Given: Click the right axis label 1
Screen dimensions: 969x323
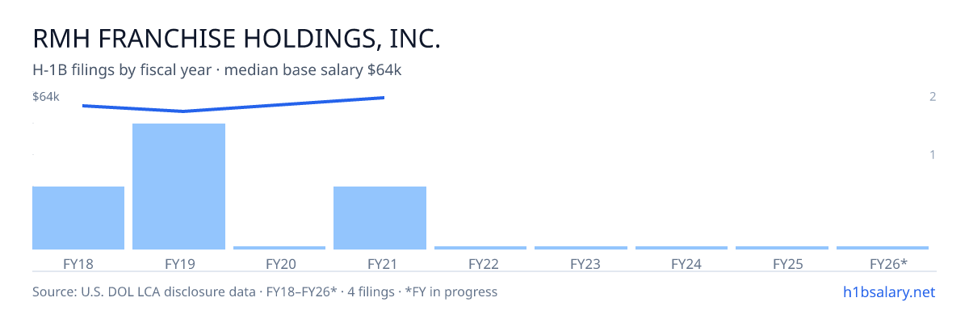Looking at the screenshot, I should pyautogui.click(x=933, y=154).
